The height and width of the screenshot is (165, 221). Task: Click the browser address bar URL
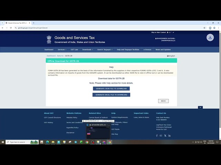coord(33,28)
